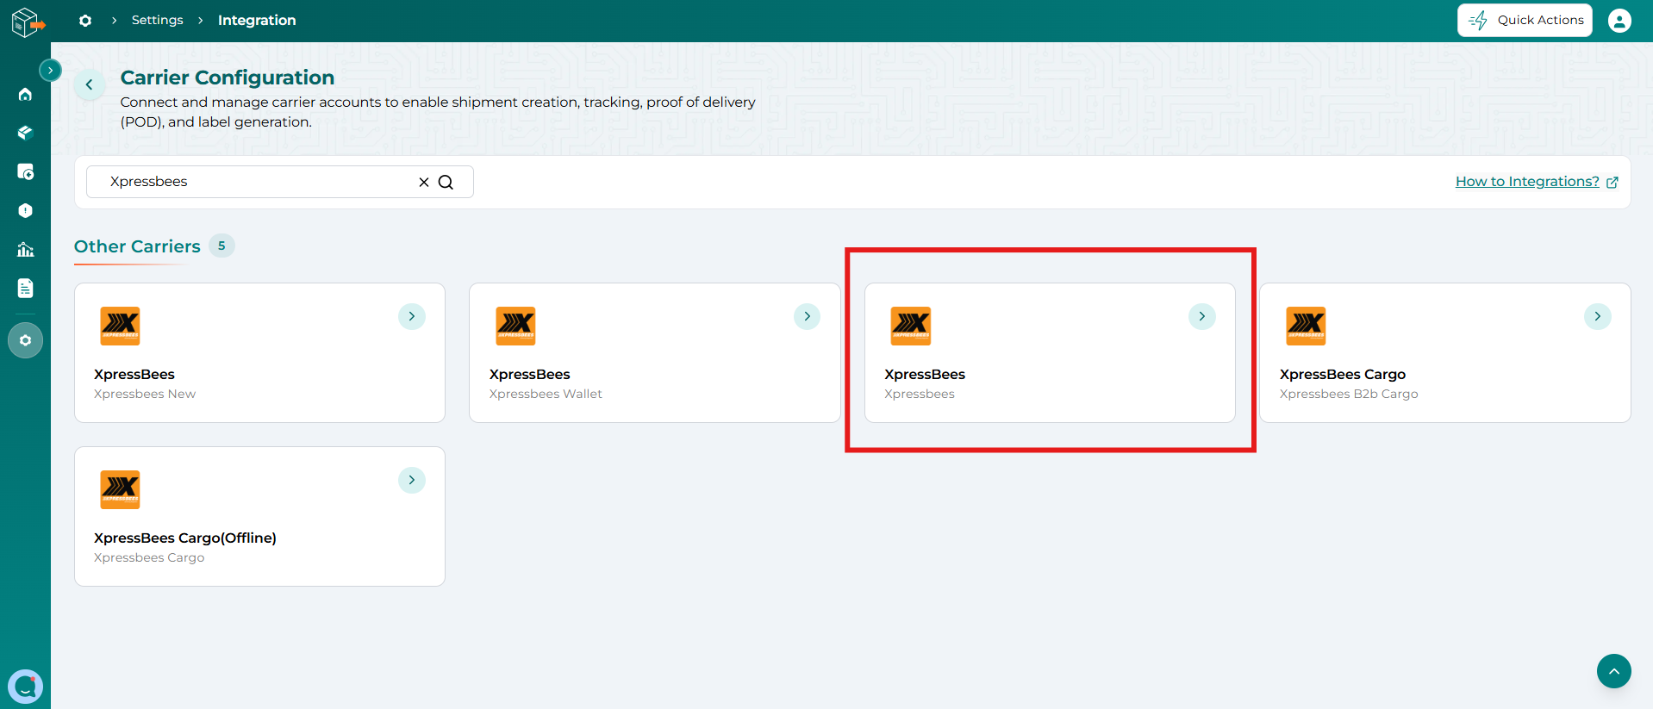
Task: Click the 'Xpressbees New' subtitle text
Action: click(x=145, y=394)
